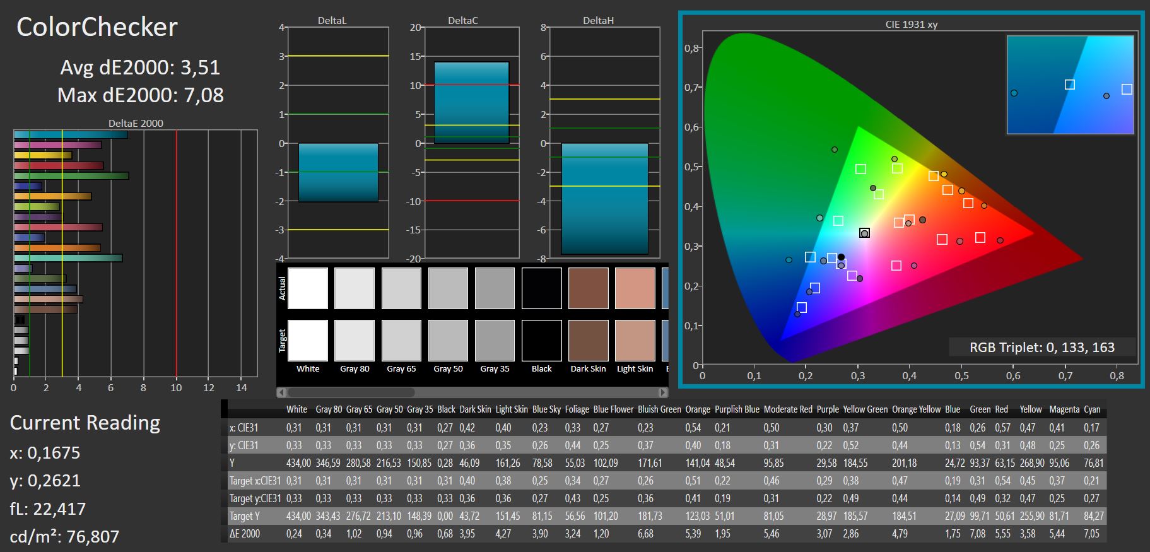Select the Target Black swatch

[x=542, y=341]
